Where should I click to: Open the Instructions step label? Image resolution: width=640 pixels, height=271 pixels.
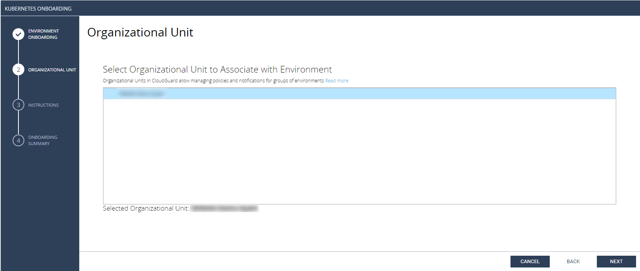[x=43, y=105]
